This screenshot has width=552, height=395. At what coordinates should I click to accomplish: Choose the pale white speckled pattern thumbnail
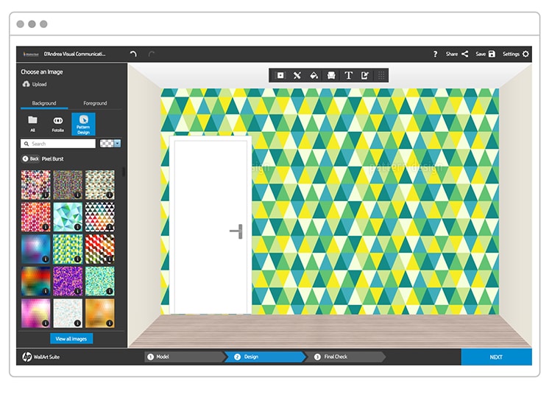tap(68, 313)
